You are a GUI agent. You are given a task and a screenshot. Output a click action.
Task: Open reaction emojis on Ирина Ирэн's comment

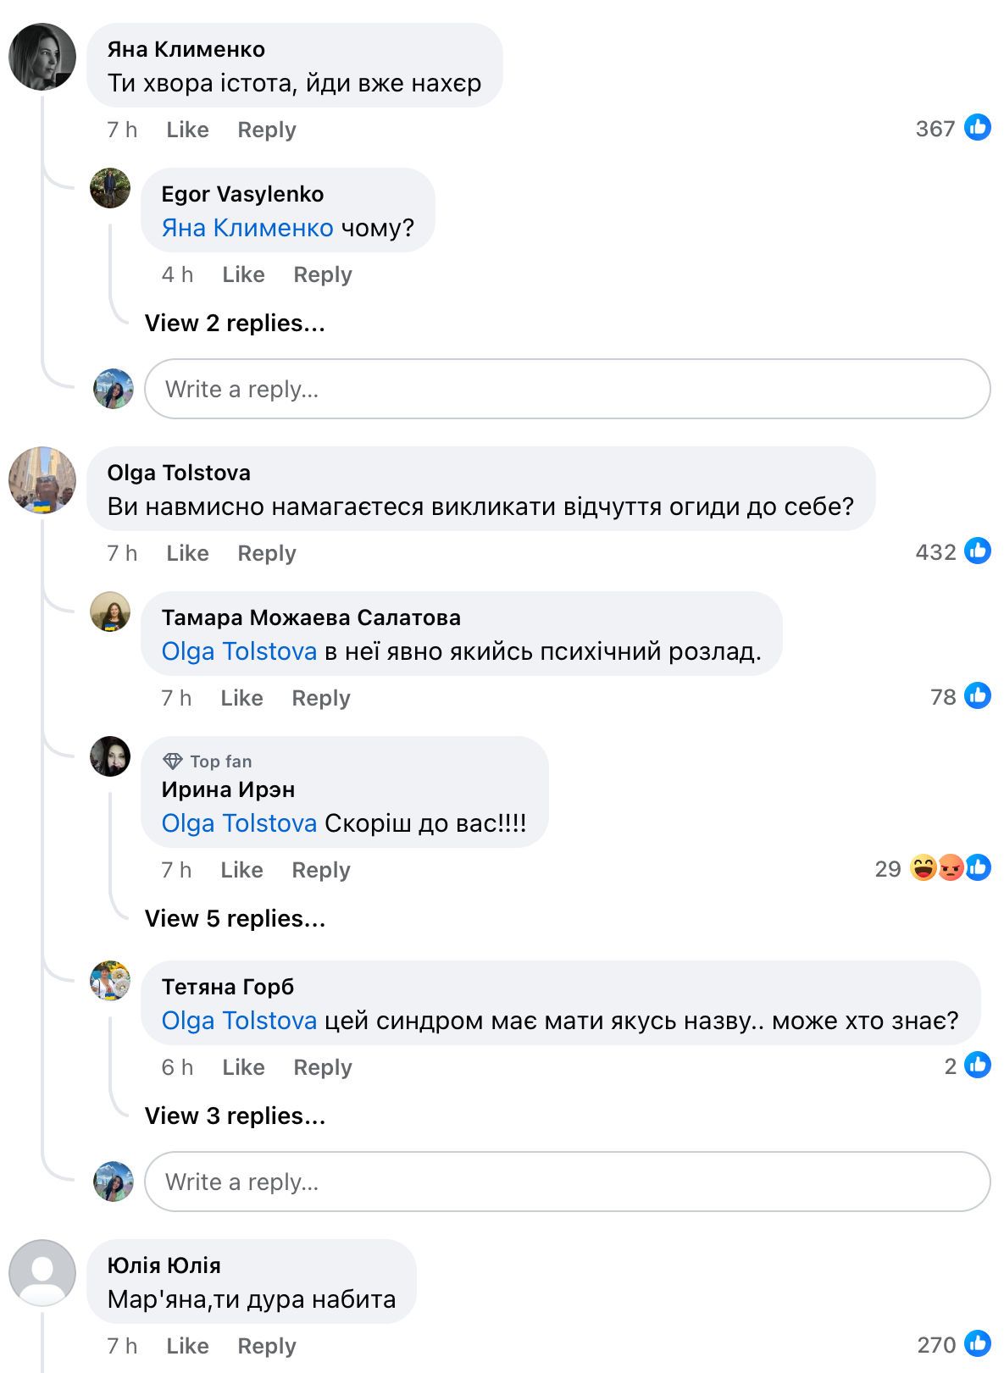tap(950, 868)
